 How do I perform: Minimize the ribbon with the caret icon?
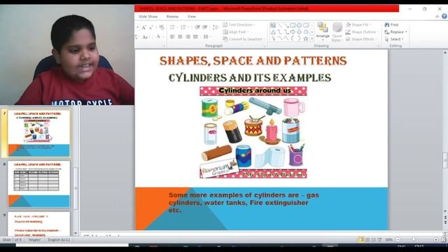point(437,17)
